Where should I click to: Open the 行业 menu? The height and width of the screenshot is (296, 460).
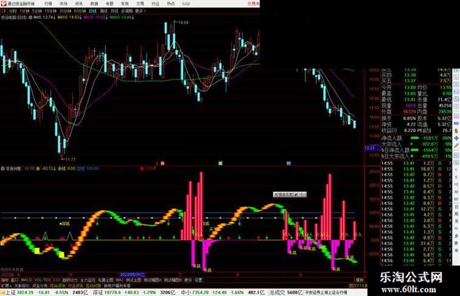(x=155, y=4)
